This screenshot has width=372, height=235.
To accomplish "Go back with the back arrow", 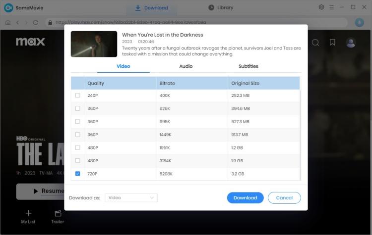I will [17, 22].
